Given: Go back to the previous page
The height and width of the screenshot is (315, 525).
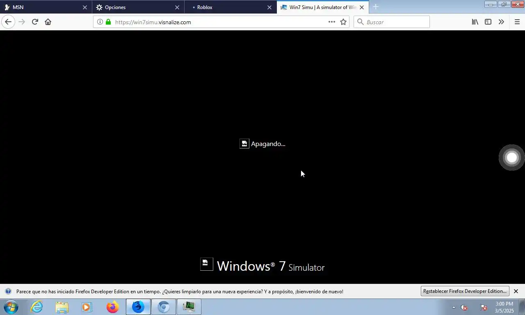Looking at the screenshot, I should (8, 22).
